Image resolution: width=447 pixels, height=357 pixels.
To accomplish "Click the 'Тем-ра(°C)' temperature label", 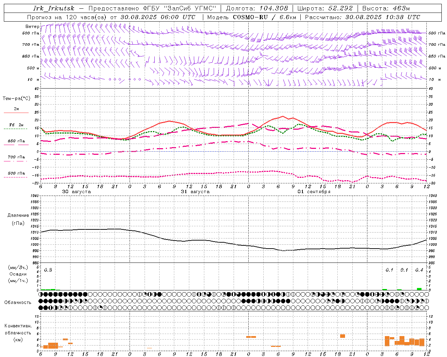I will click(x=16, y=99).
